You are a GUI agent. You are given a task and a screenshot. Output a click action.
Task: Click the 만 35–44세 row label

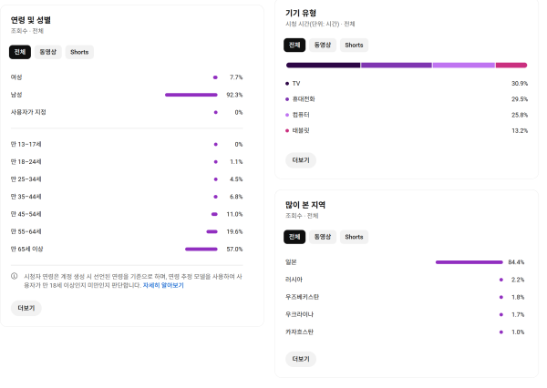(x=26, y=197)
